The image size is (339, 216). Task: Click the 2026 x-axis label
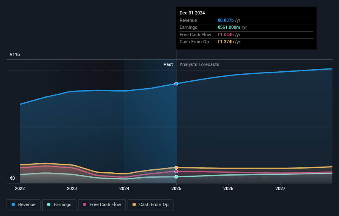click(x=228, y=189)
